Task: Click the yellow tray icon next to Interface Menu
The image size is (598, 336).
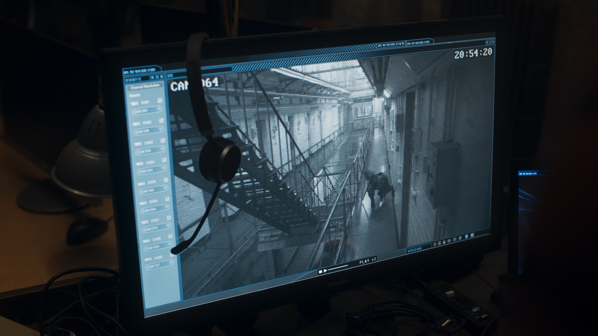Action: [439, 243]
